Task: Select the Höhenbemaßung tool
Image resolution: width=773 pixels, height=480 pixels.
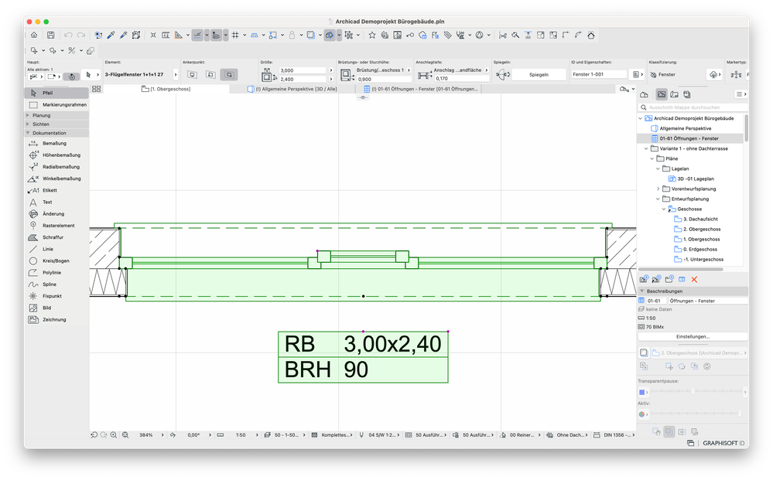Action: coord(56,155)
